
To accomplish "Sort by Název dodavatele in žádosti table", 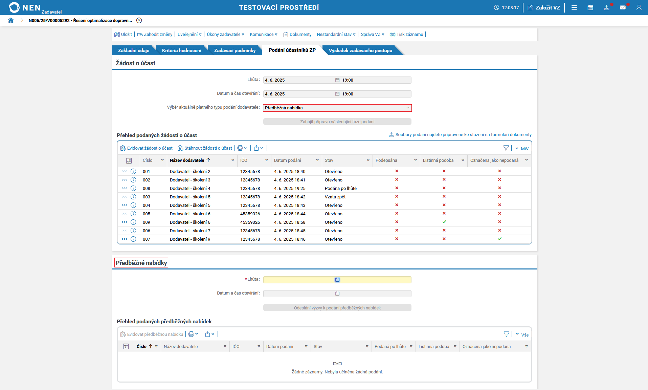I will (190, 160).
